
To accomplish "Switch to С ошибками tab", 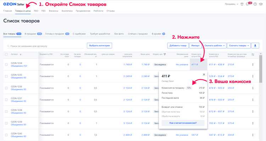I will click(x=79, y=34).
